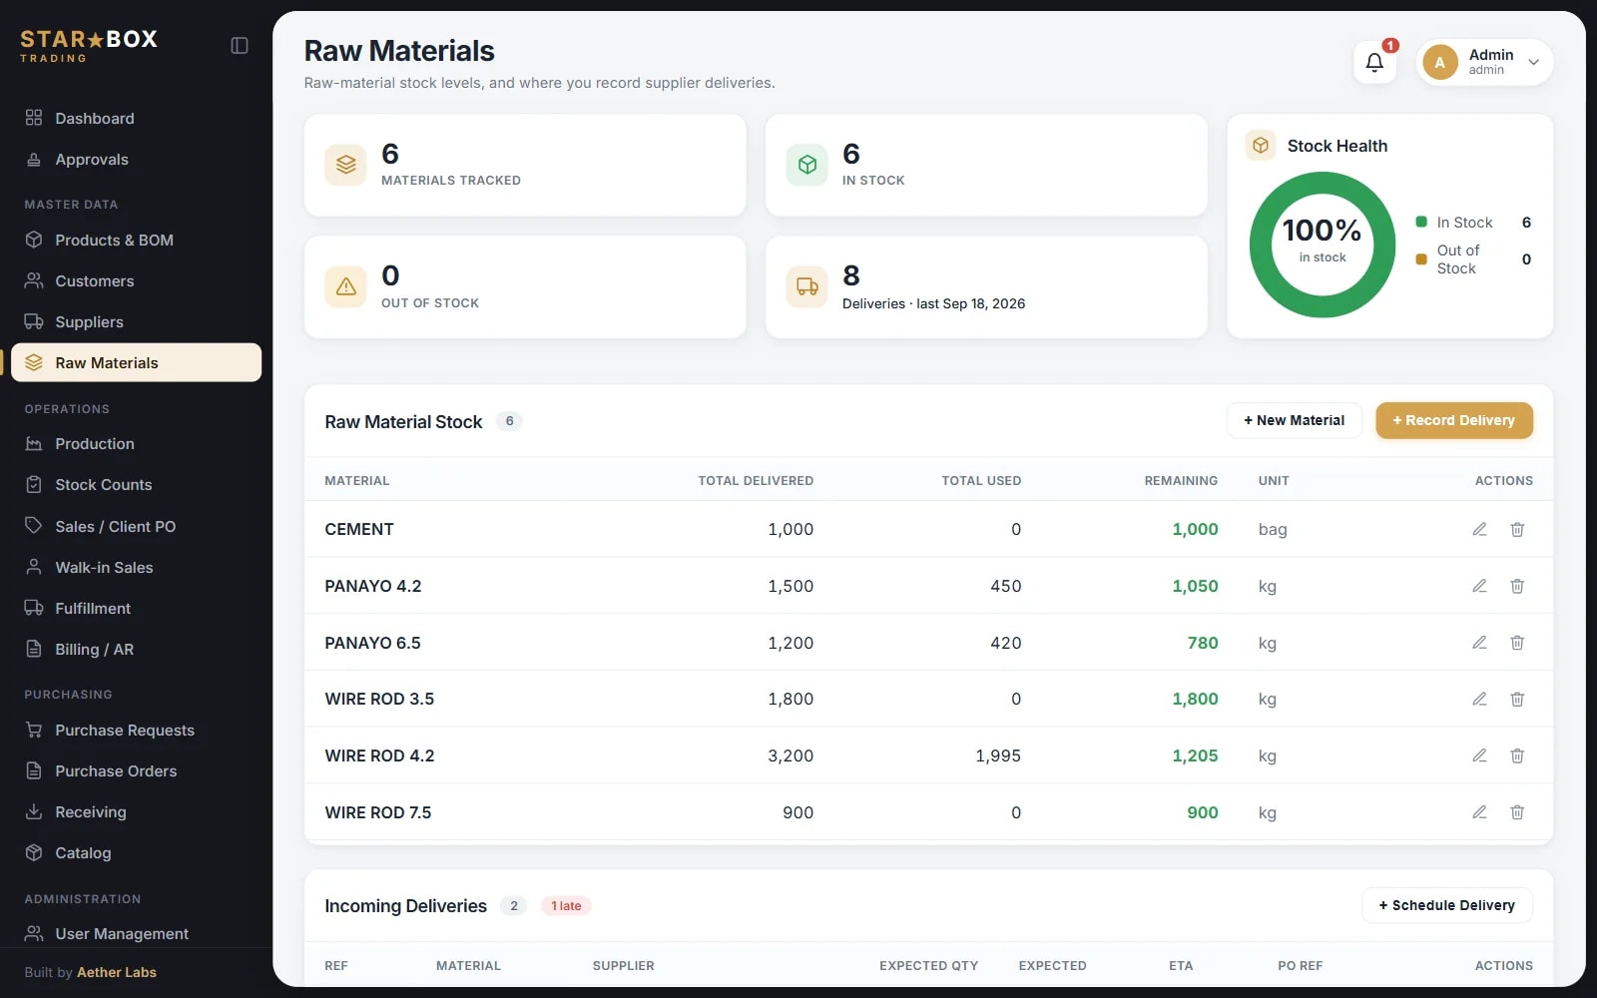This screenshot has width=1597, height=998.
Task: Delete the CEMENT material row
Action: (1517, 529)
